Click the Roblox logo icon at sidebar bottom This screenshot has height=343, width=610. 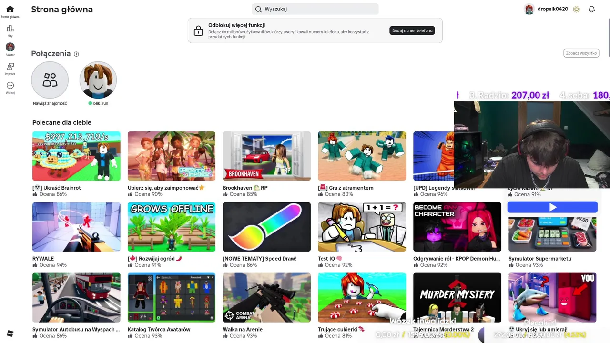click(10, 333)
